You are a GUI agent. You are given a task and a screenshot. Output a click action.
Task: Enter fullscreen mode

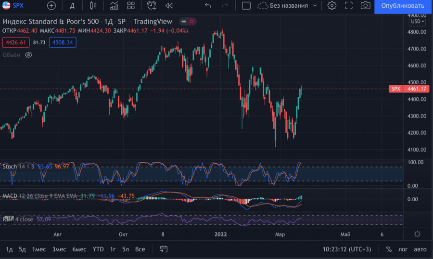tap(349, 5)
